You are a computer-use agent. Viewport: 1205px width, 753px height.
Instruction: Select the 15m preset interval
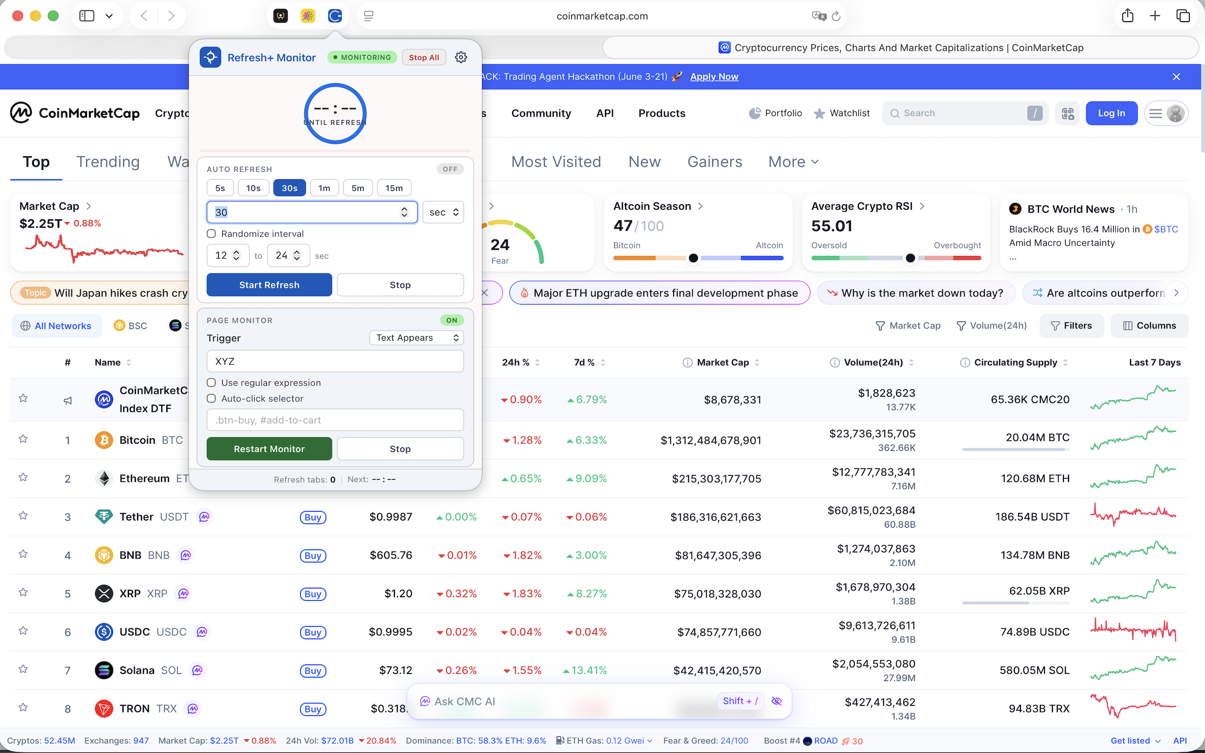(x=394, y=188)
